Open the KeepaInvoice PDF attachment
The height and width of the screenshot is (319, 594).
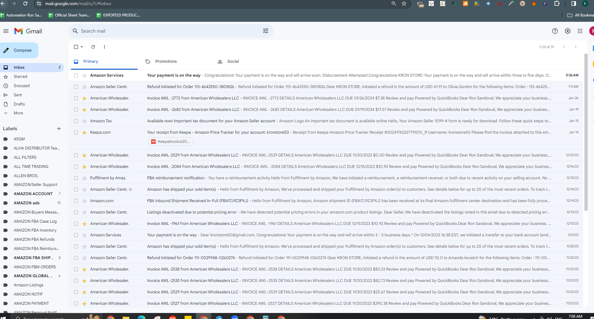171,142
